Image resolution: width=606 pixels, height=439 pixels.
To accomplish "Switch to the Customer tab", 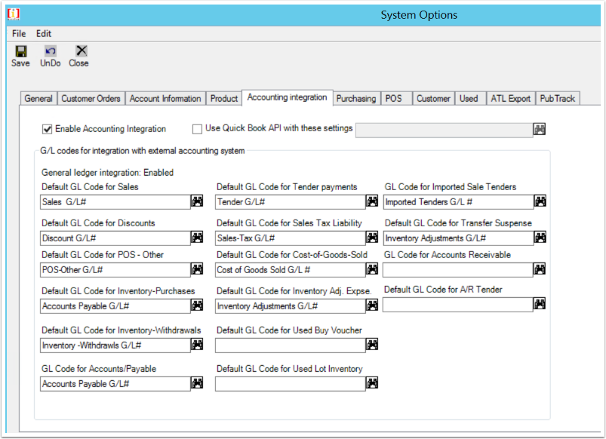I will 433,99.
